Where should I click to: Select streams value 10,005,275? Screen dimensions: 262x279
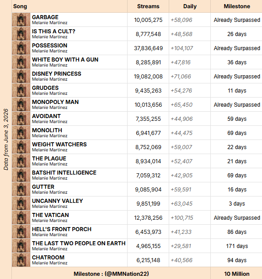pyautogui.click(x=148, y=20)
